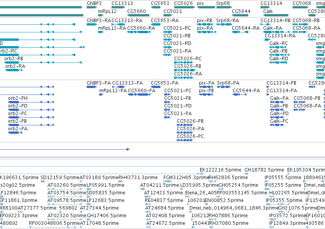Click the EK122216.5prime EST label

220,170
